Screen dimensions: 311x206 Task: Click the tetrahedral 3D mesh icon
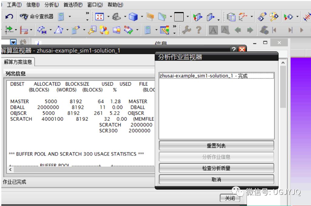pyautogui.click(x=59, y=30)
